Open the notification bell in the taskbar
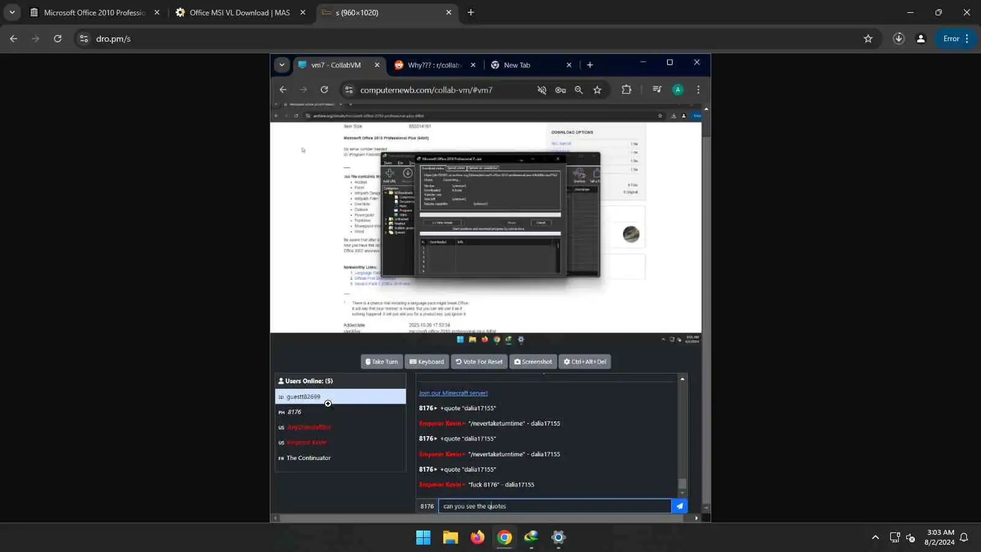 click(964, 537)
